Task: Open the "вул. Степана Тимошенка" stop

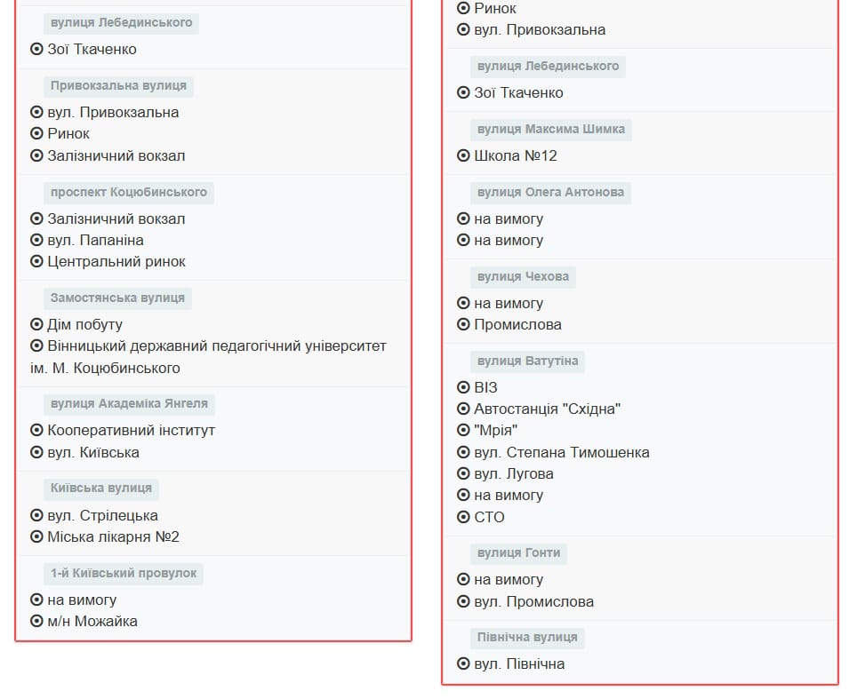Action: [561, 452]
